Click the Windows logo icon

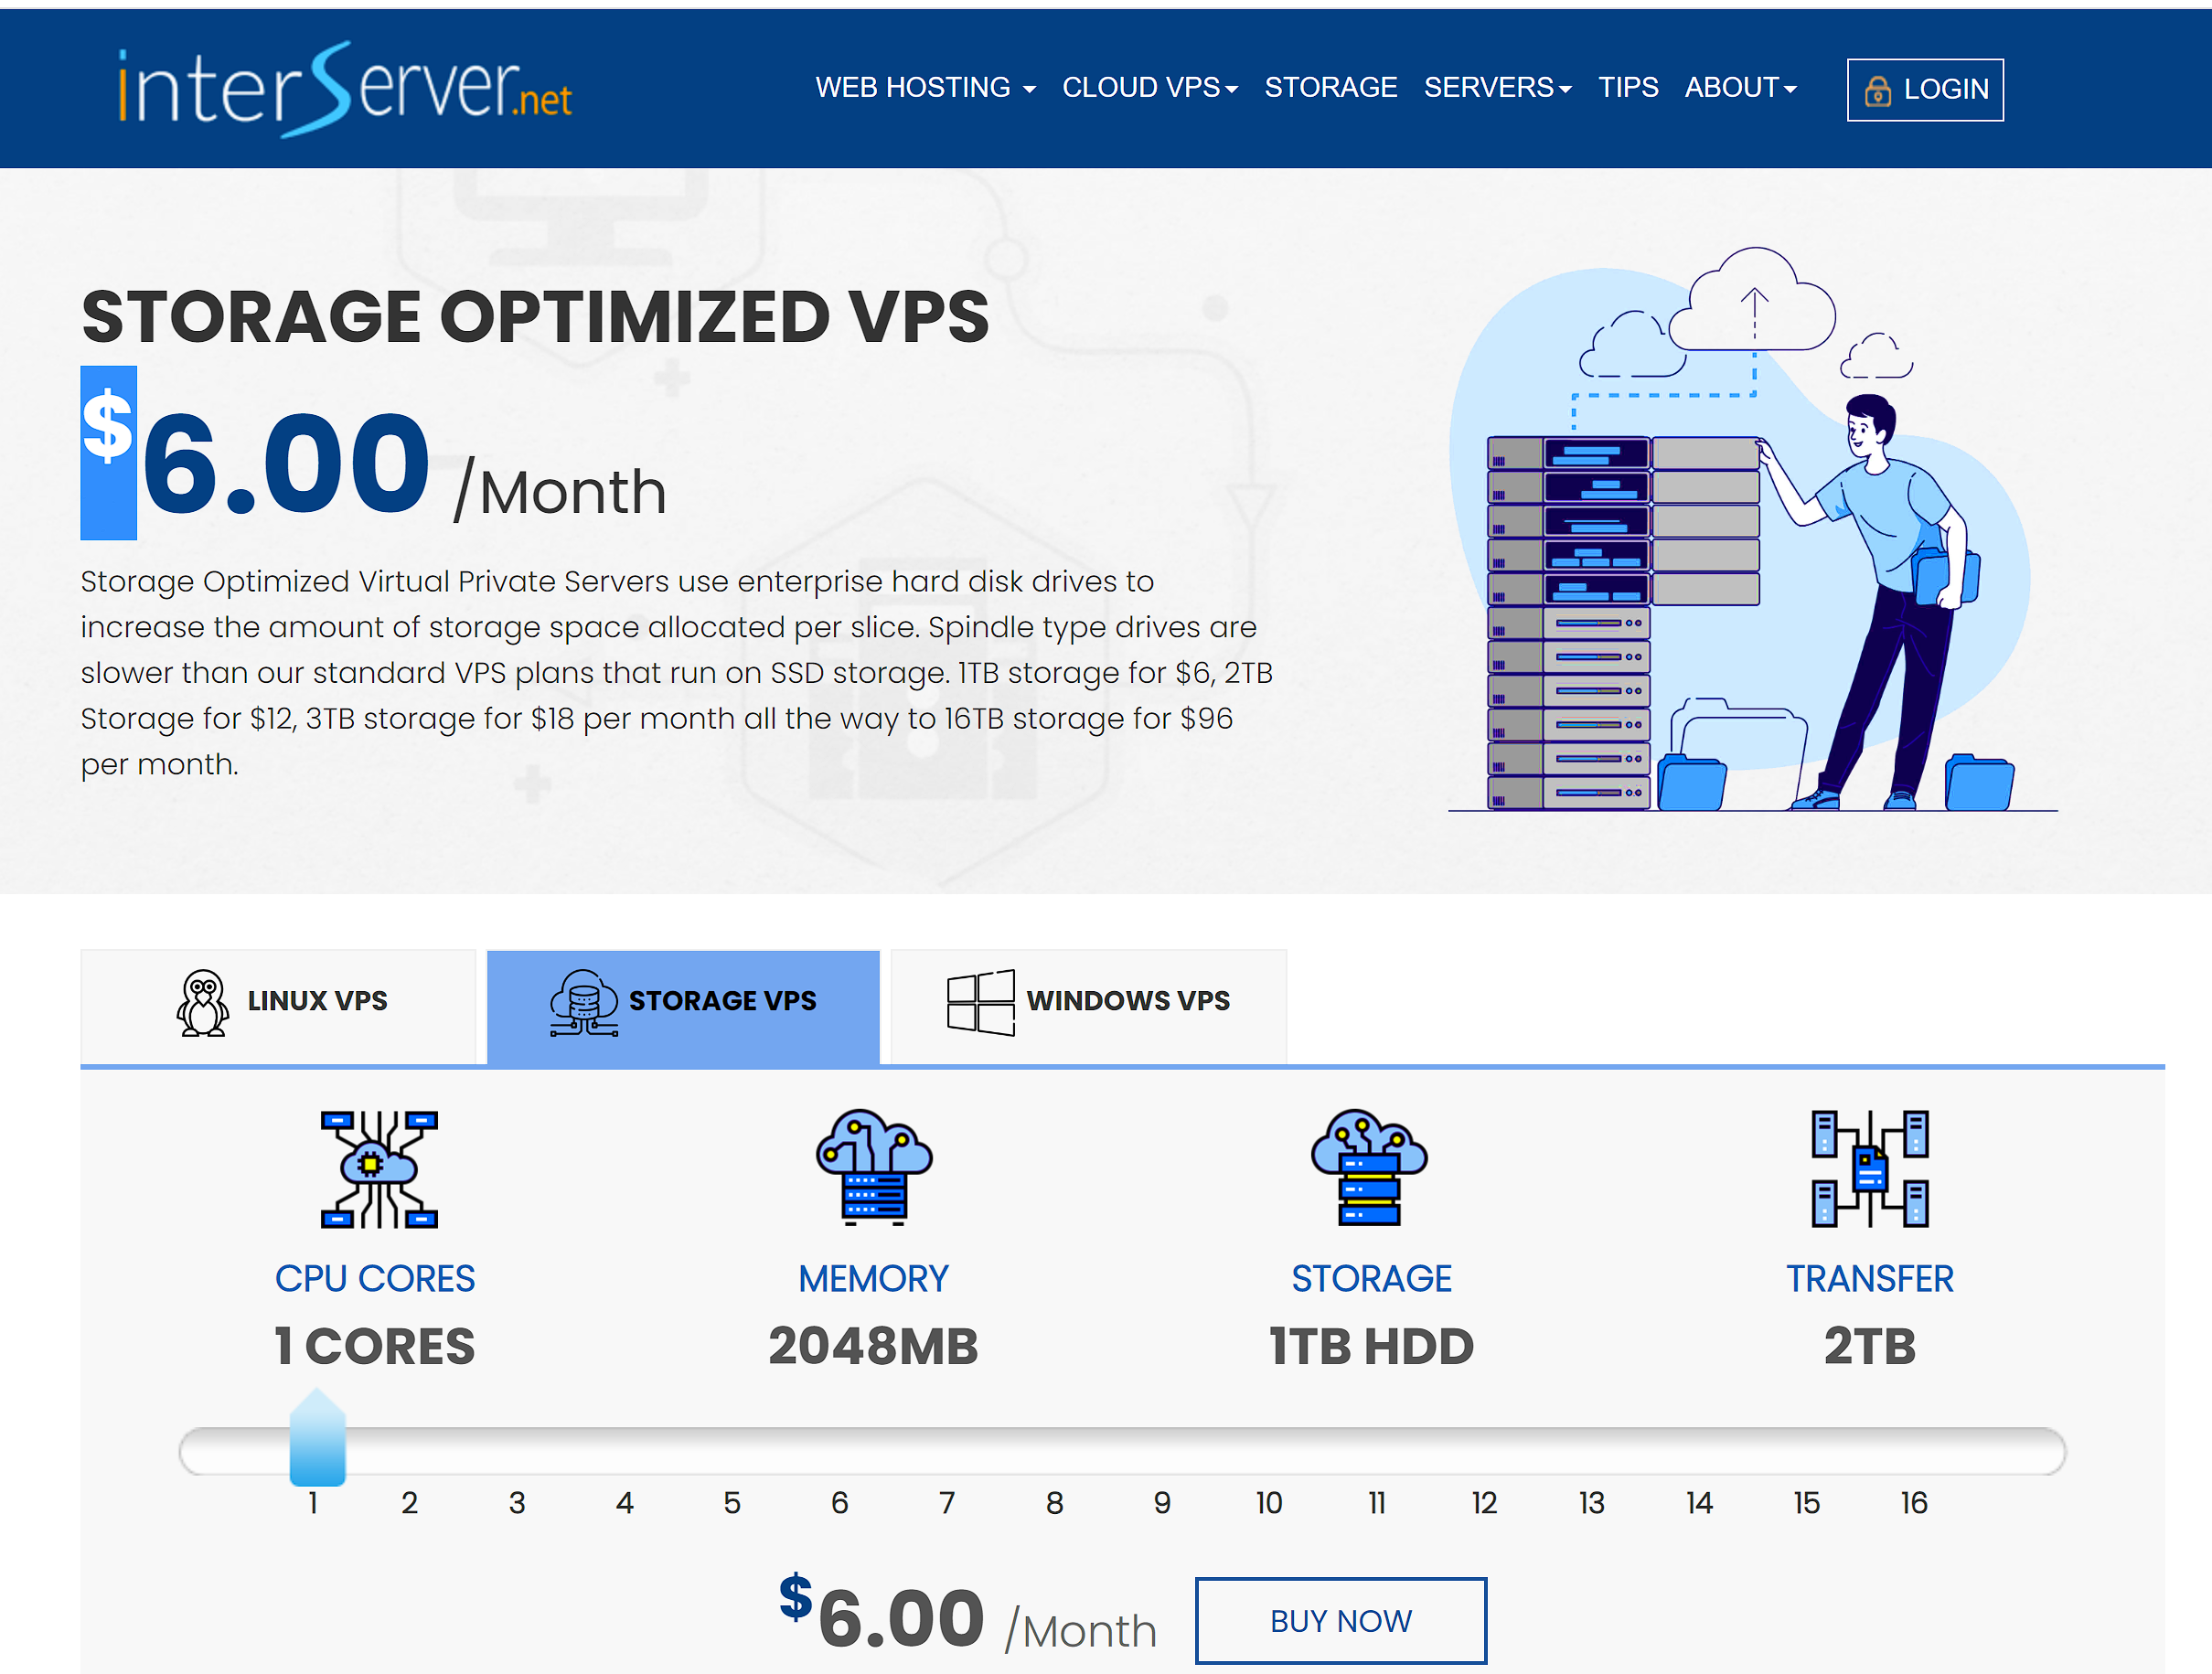pyautogui.click(x=981, y=1000)
